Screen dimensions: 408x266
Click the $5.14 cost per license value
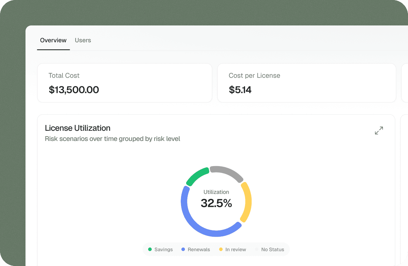(240, 90)
